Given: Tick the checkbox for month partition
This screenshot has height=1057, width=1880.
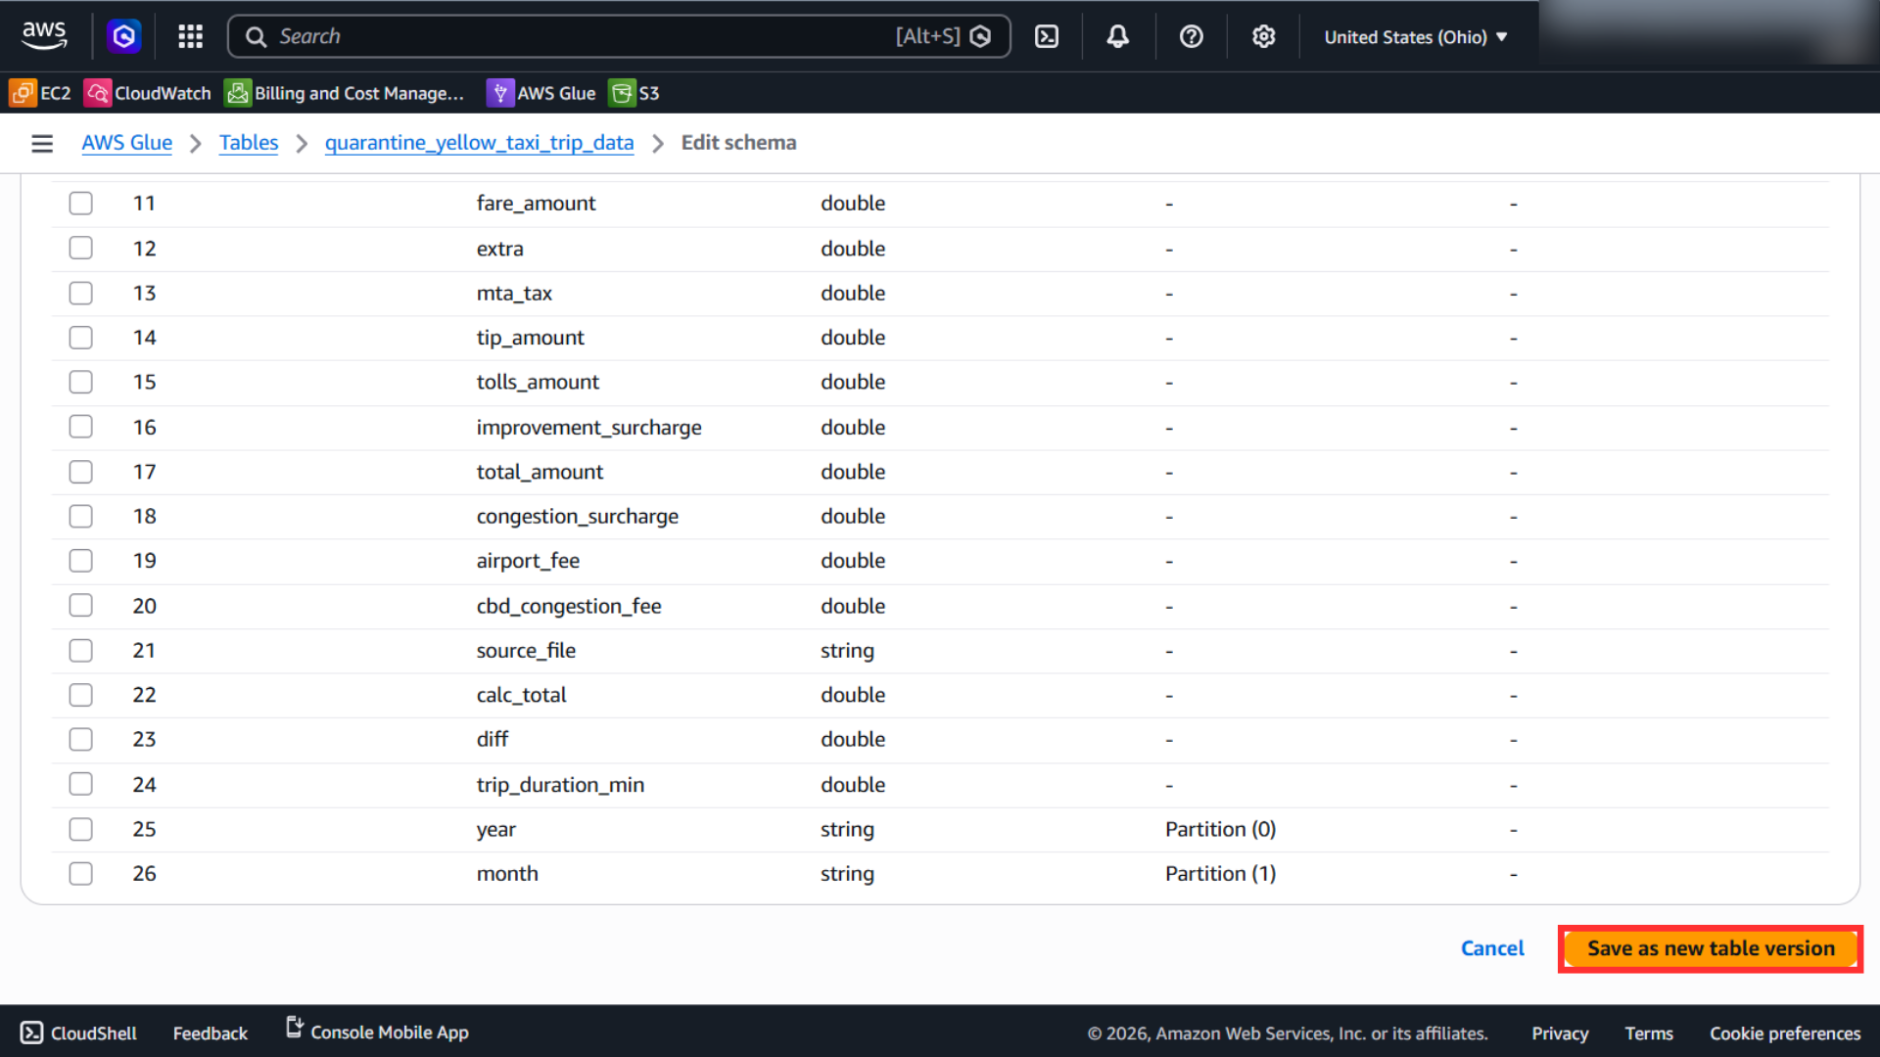Looking at the screenshot, I should click(x=80, y=874).
